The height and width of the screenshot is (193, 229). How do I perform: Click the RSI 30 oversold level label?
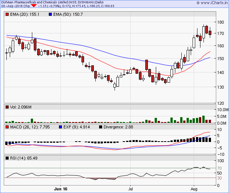(219, 178)
